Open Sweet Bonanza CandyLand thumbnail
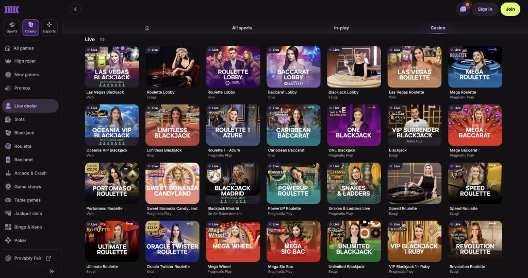 point(172,183)
